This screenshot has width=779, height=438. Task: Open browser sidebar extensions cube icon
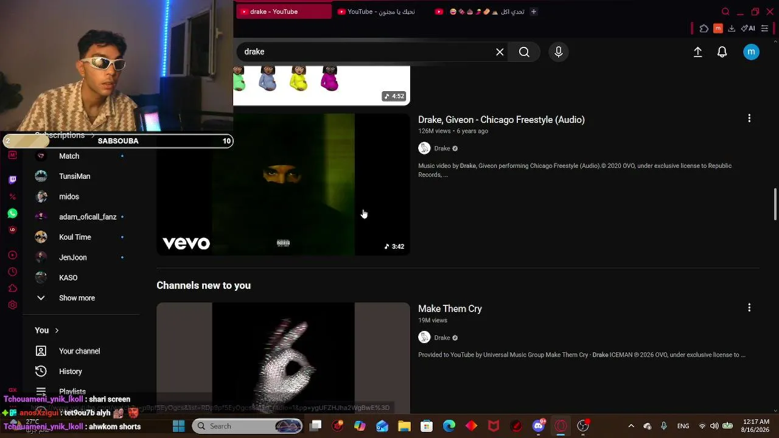[12, 288]
